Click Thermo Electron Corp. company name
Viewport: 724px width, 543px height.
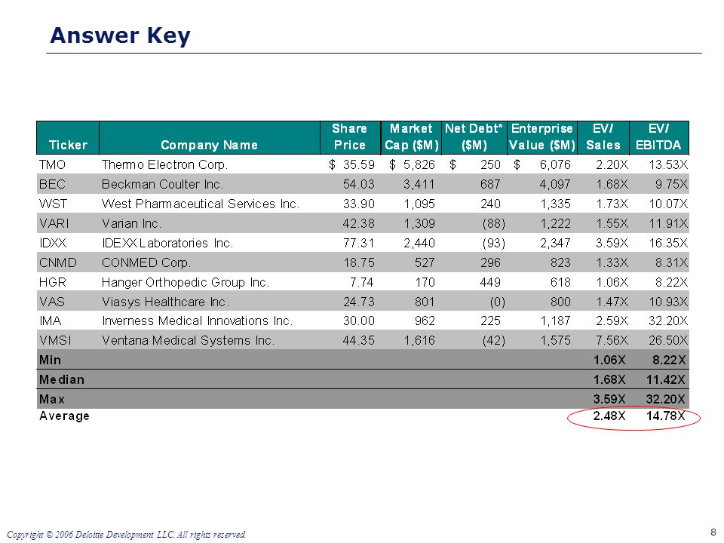[165, 165]
